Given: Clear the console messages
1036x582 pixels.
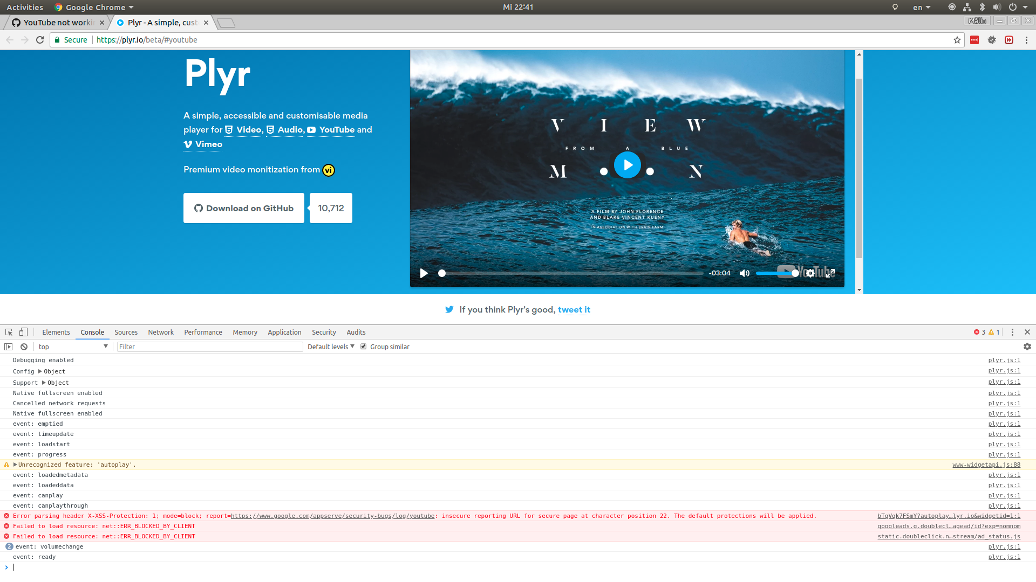Looking at the screenshot, I should click(x=24, y=347).
